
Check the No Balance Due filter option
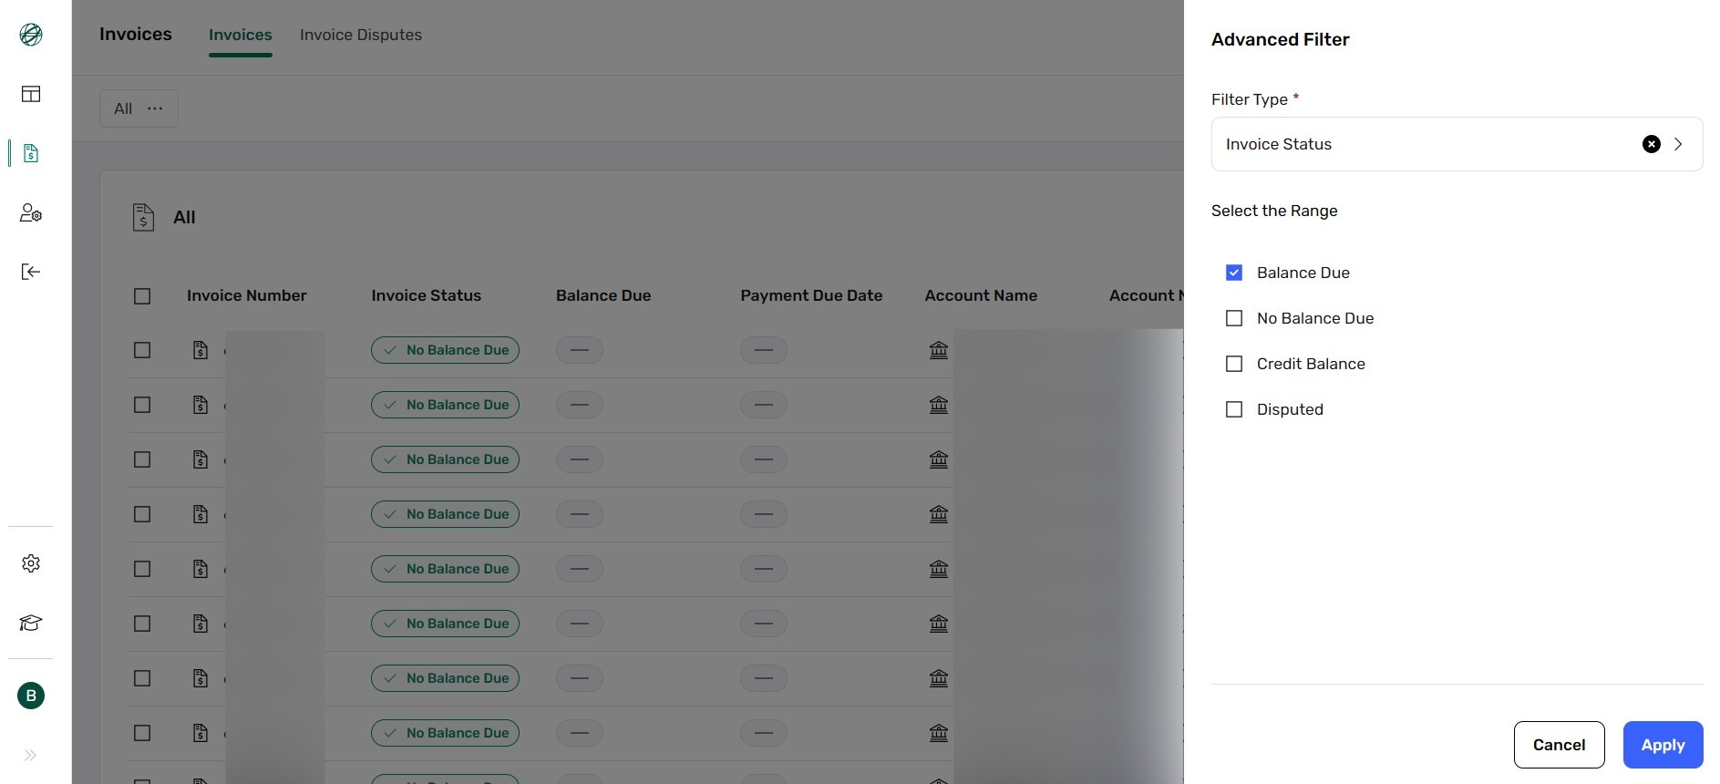[1234, 318]
